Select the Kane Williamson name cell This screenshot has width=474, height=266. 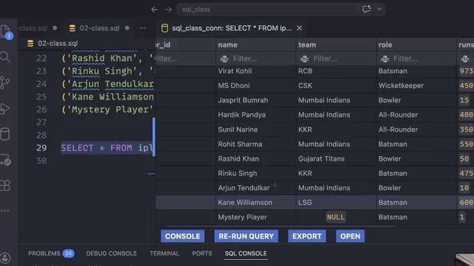[x=256, y=203]
